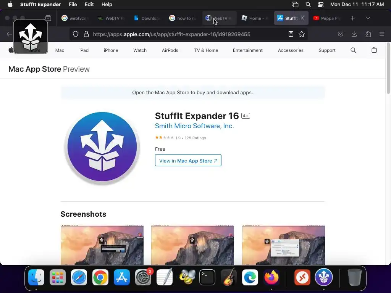Open first Yosemite screenshot thumbnail
Screen dimensions: 391x293
pos(102,245)
